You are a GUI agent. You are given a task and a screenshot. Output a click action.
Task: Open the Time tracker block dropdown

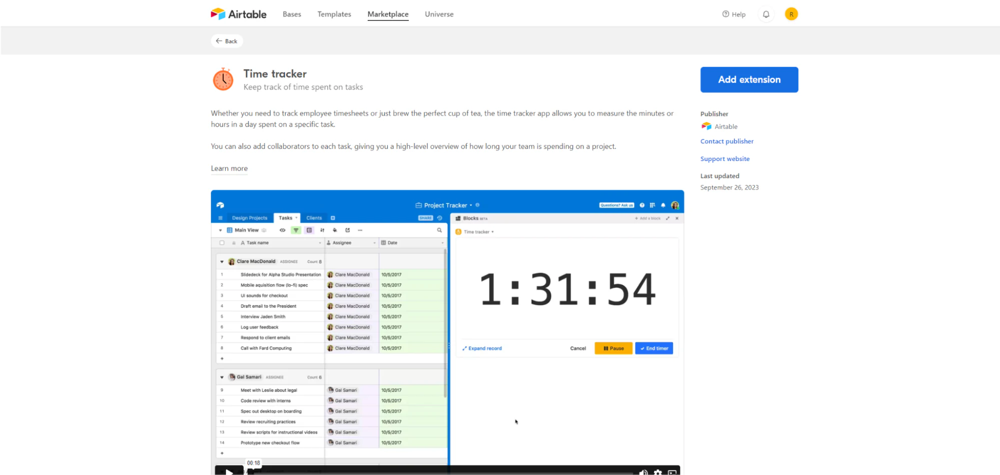coord(493,232)
